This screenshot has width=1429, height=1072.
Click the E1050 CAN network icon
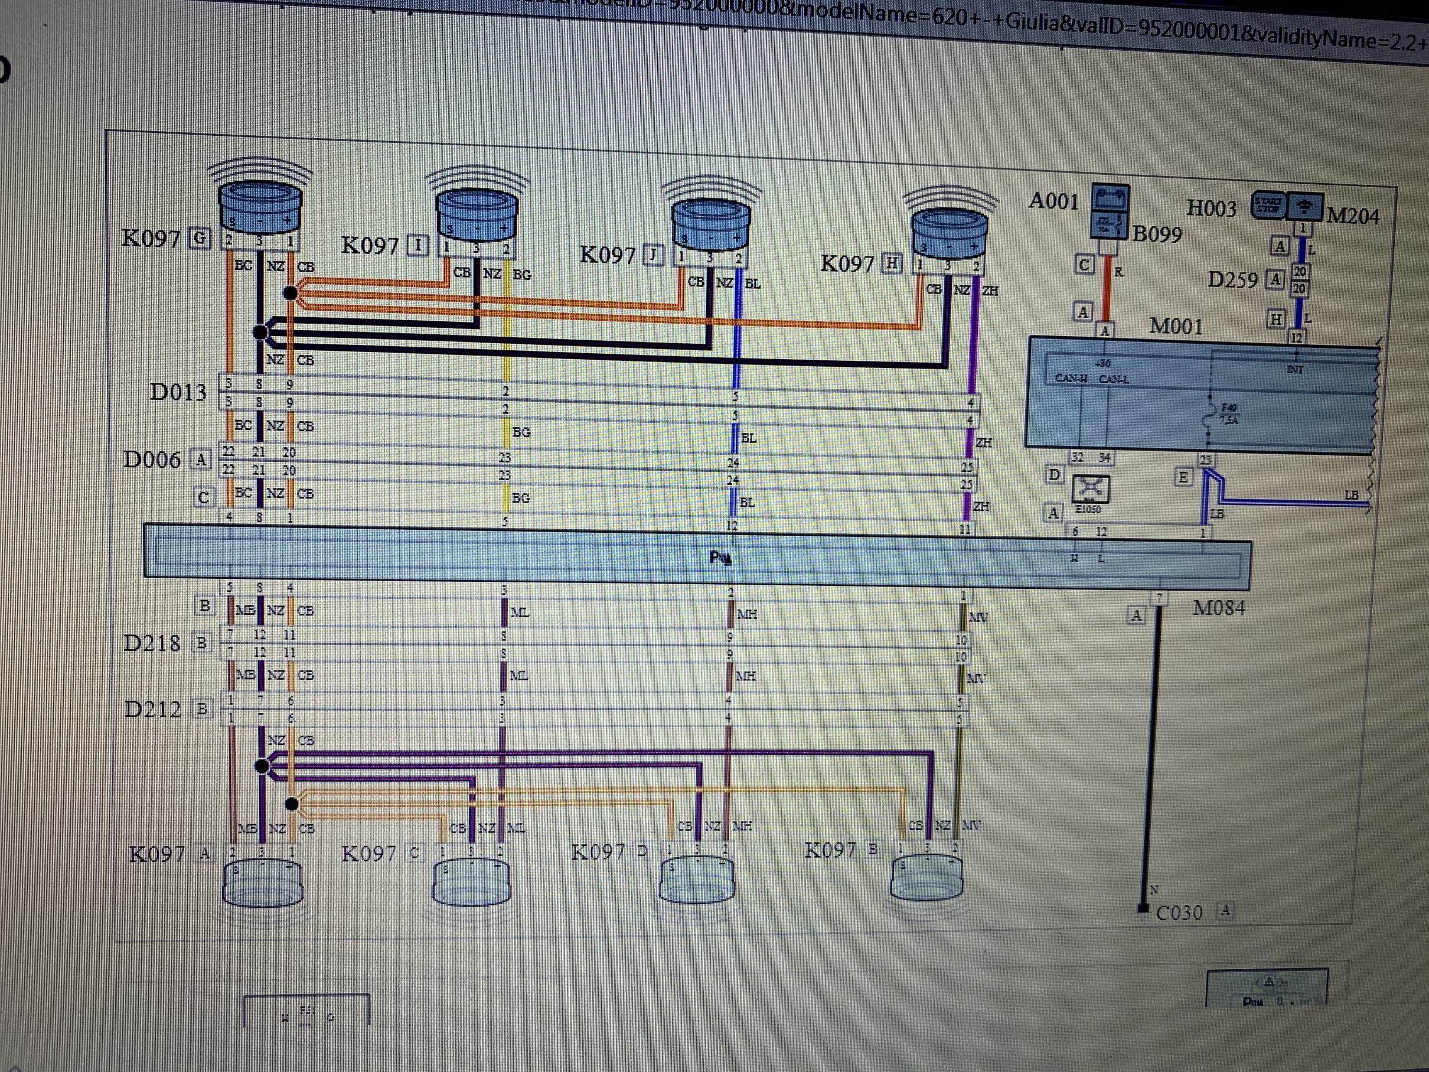[1091, 489]
